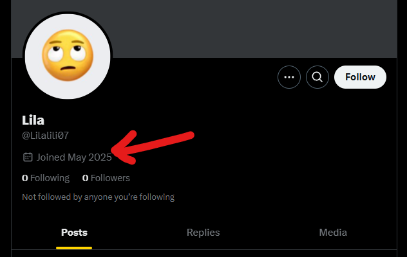407x257 pixels.
Task: Click the magnifier search profile icon
Action: point(317,77)
